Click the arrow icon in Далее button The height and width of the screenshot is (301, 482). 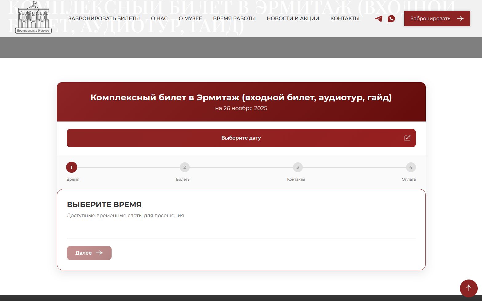pyautogui.click(x=99, y=253)
